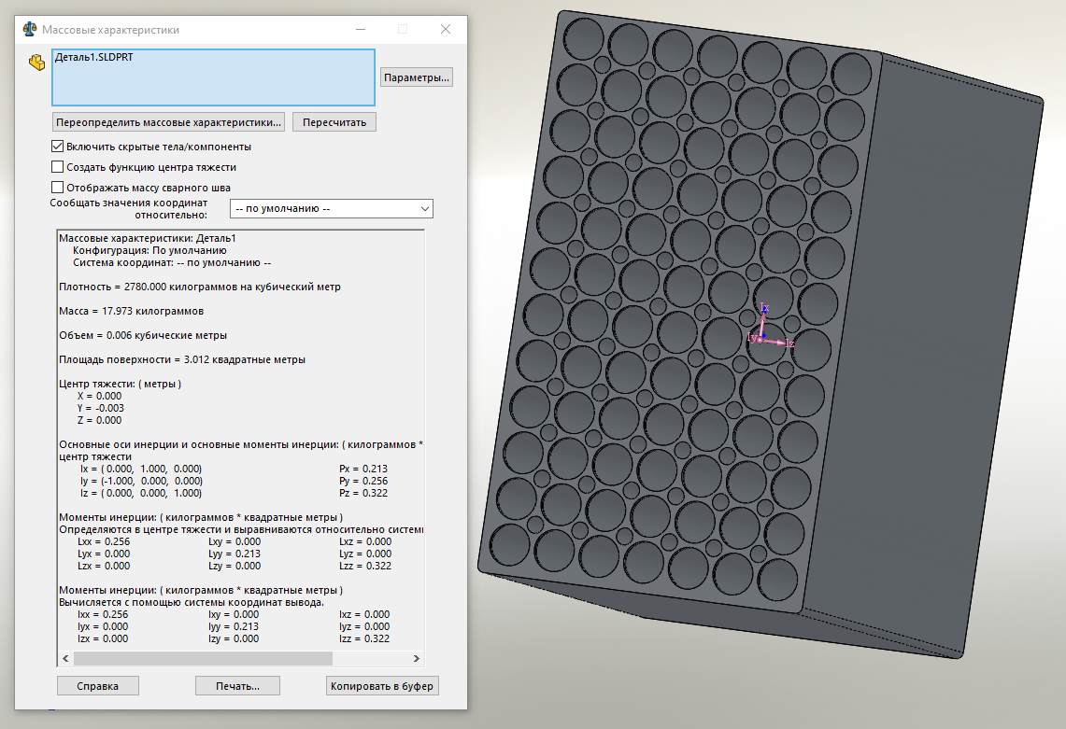Enable Отображать массу сварного шва checkbox
The image size is (1066, 729).
(58, 187)
